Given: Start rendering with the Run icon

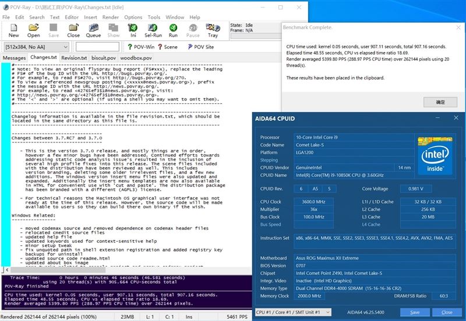Looking at the screenshot, I should 173,31.
